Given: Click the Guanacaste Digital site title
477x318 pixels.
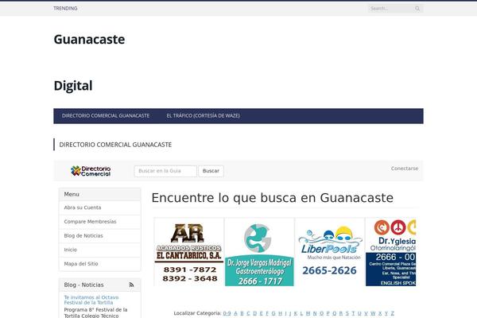Looking at the screenshot, I should pos(89,62).
